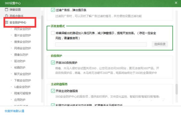Close the 360设置中心 window
This screenshot has width=181, height=115.
point(176,3)
